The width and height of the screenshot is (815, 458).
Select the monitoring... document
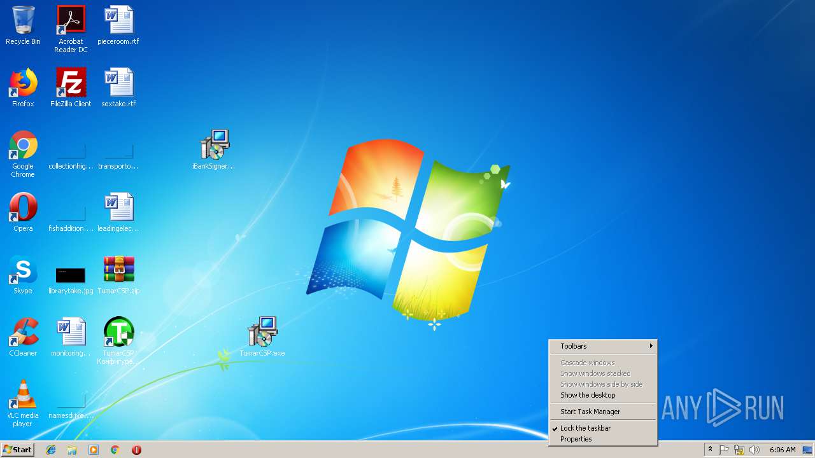point(71,337)
